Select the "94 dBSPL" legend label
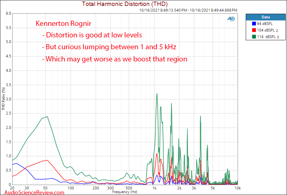 pyautogui.click(x=265, y=23)
